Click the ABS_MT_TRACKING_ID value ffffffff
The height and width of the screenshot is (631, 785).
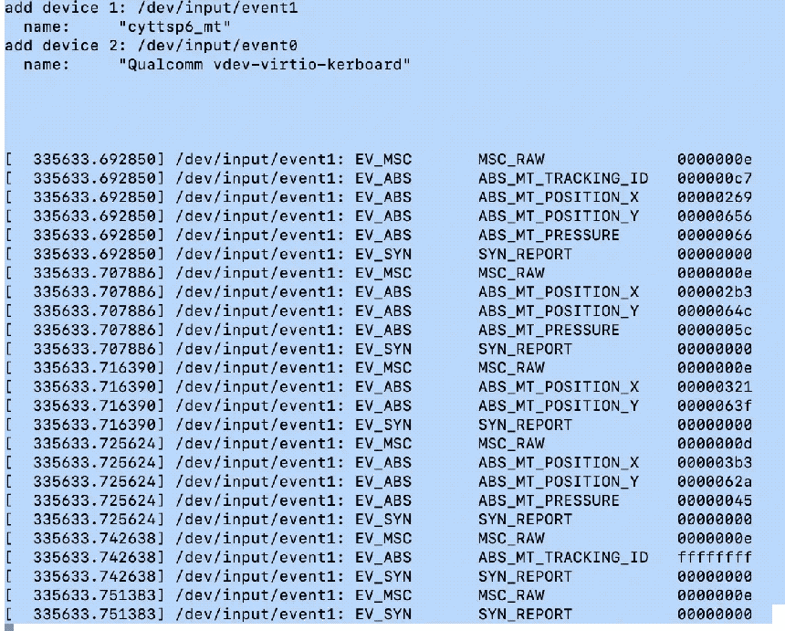coord(715,557)
